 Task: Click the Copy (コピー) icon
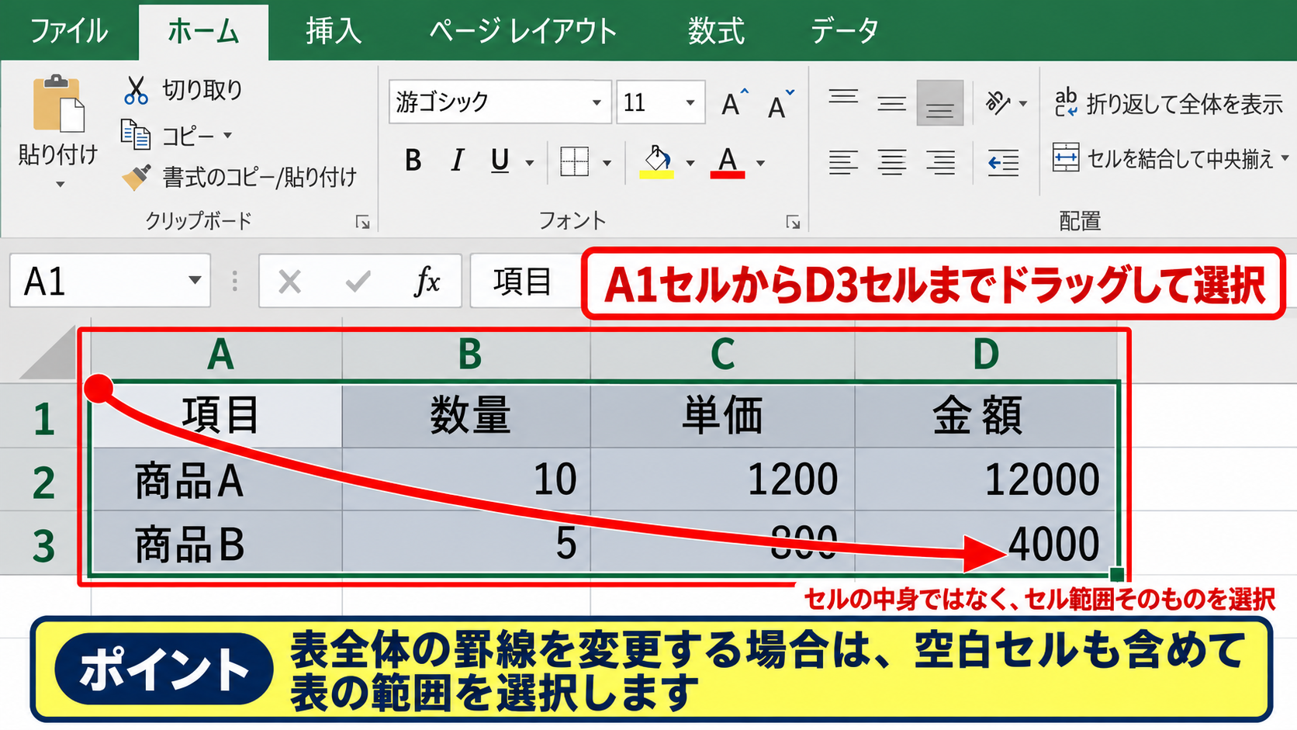[x=136, y=135]
